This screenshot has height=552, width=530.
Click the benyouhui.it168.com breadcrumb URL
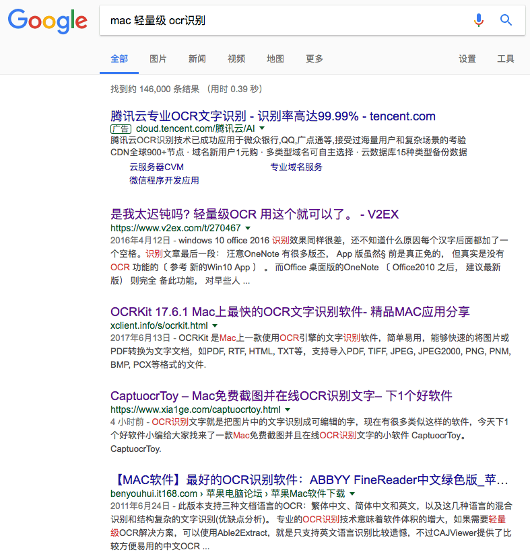(x=228, y=494)
